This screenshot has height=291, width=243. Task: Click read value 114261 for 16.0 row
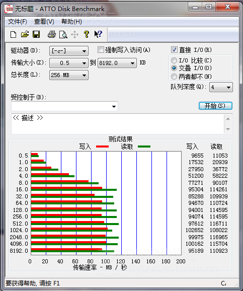(219, 189)
